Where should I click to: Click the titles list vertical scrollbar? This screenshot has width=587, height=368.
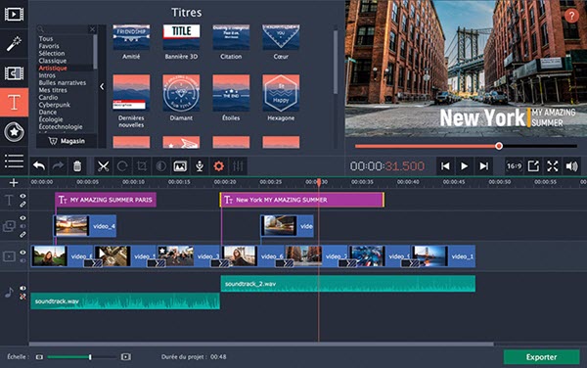tap(335, 62)
